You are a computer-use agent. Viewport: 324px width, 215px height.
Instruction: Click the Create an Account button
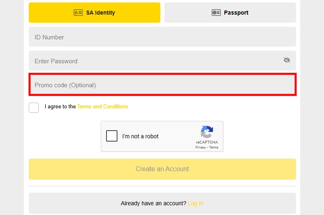162,169
